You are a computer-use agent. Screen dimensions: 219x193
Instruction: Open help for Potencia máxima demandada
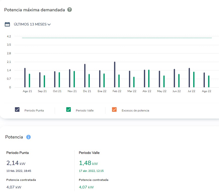(x=70, y=10)
